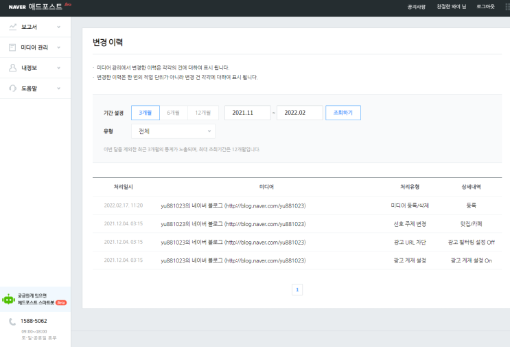Image resolution: width=510 pixels, height=347 pixels.
Task: Click the green smartbot robot icon
Action: pyautogui.click(x=8, y=299)
